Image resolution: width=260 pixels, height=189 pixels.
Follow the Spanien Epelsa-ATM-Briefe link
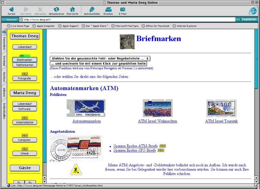coord(135,146)
